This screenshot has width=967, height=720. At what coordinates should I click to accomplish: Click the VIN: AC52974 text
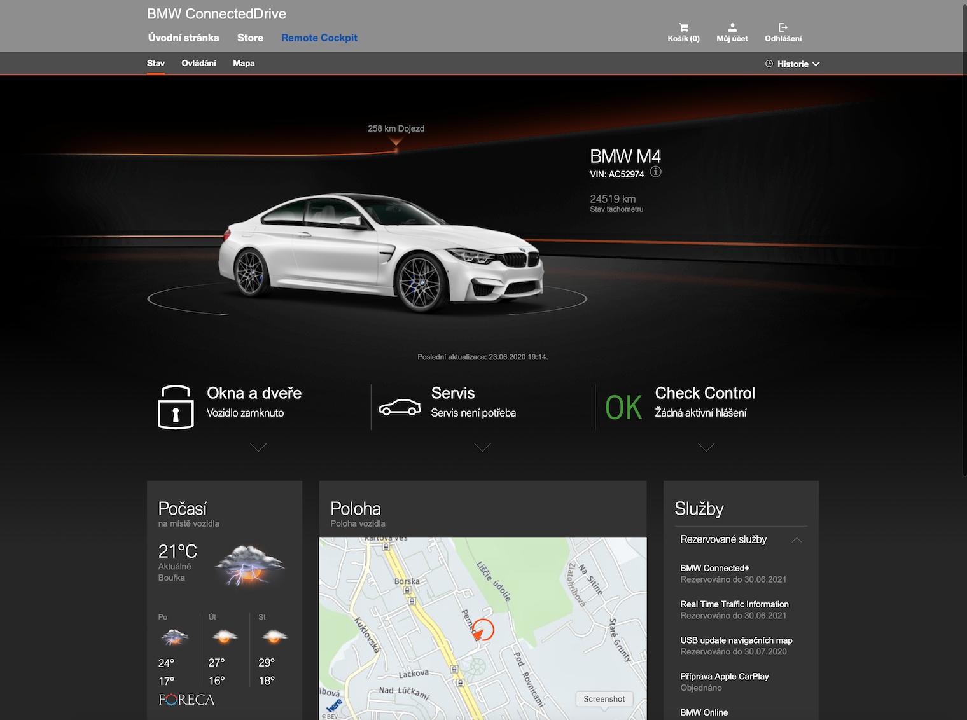[616, 174]
